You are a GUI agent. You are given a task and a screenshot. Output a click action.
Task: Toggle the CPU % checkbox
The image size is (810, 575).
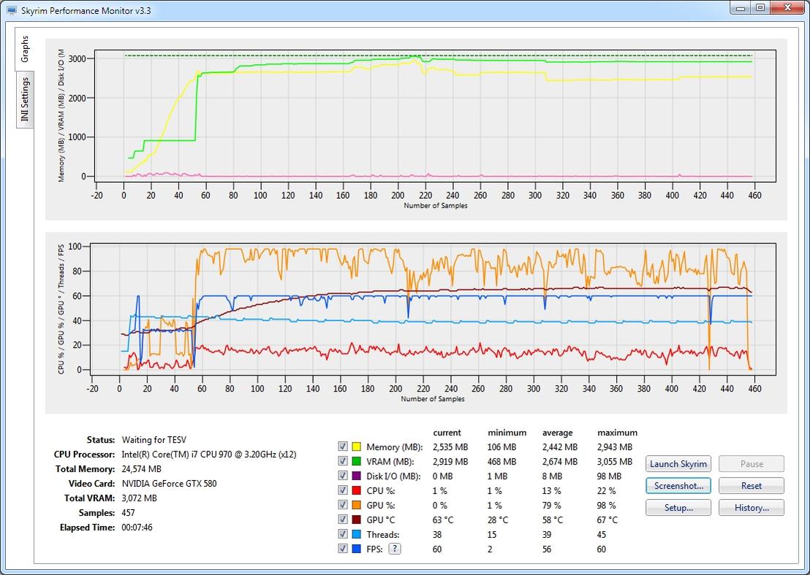tap(343, 490)
